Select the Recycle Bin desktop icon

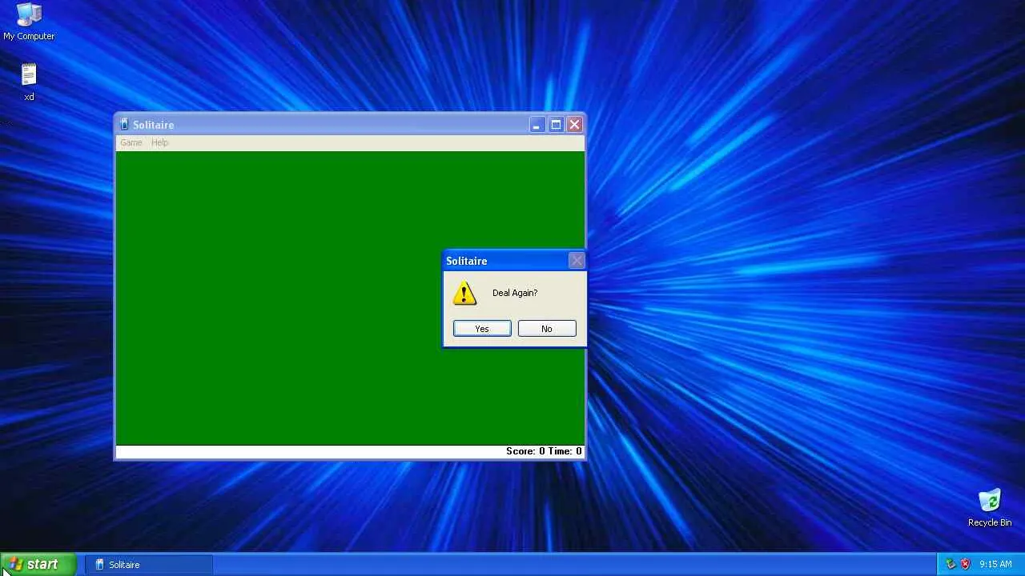pos(990,508)
